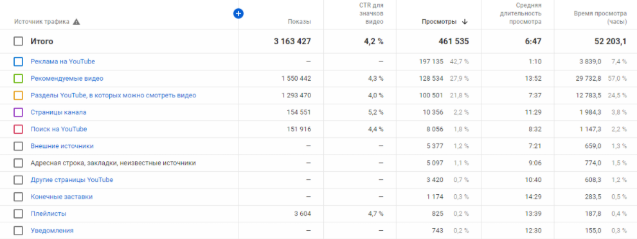Screen dimensions: 637x239
Task: Toggle checkbox for Внешние источники
Action: click(x=18, y=146)
